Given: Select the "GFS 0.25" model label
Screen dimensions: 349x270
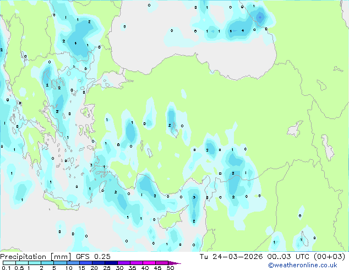Looking at the screenshot, I should pyautogui.click(x=93, y=257).
